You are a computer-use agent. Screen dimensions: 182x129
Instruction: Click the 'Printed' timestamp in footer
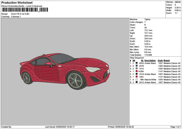121,127
